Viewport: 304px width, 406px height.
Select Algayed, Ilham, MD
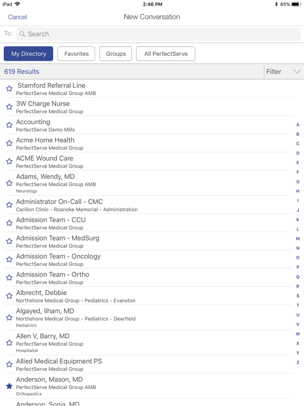148,317
